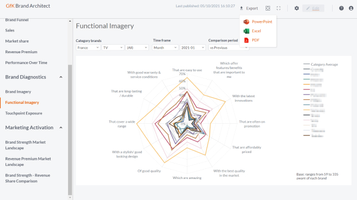Click the Excel export icon
This screenshot has height=200, width=357.
pos(246,31)
